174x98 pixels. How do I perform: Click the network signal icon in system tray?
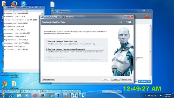tap(158, 96)
